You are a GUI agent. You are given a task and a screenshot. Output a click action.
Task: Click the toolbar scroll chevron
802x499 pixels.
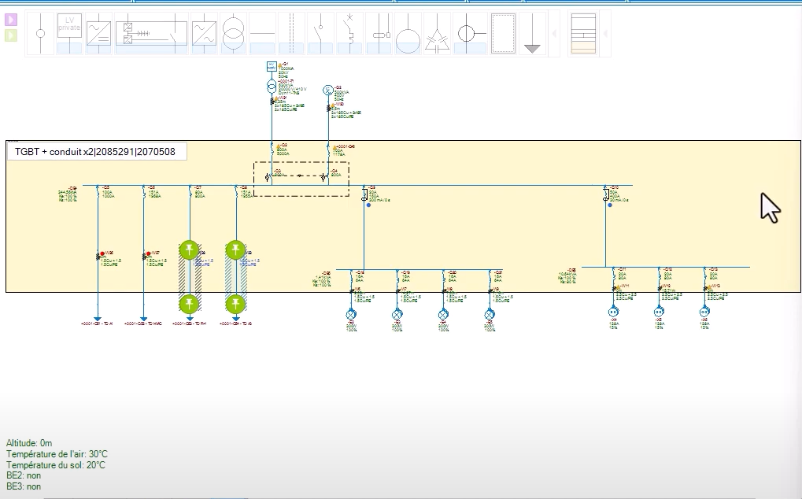(x=554, y=33)
